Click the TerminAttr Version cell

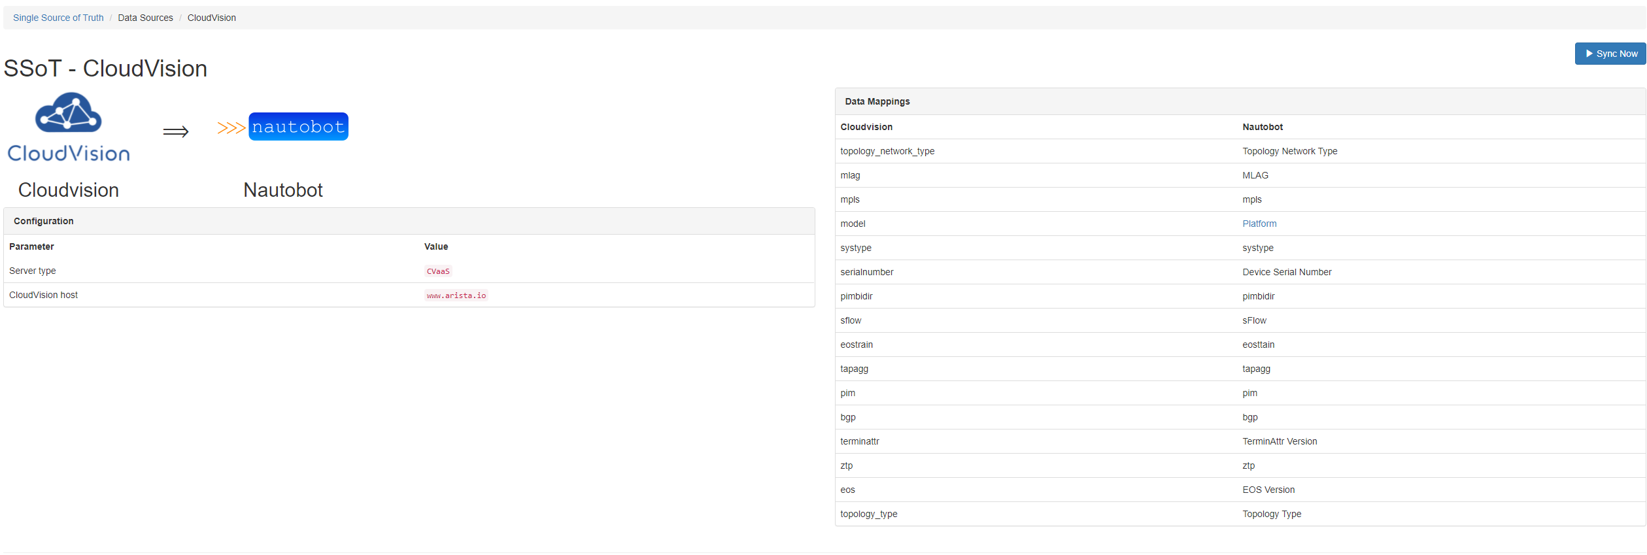click(x=1279, y=441)
